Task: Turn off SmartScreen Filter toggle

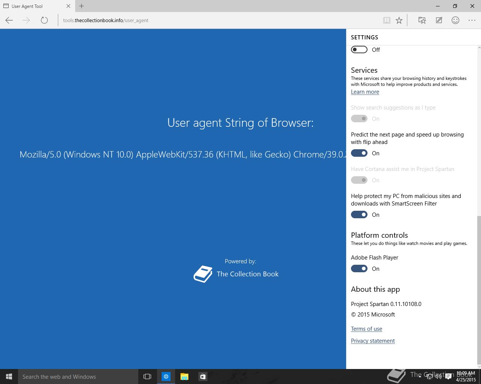Action: pyautogui.click(x=359, y=214)
